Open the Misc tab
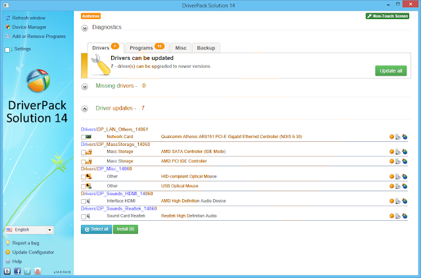The image size is (421, 278). (x=181, y=48)
